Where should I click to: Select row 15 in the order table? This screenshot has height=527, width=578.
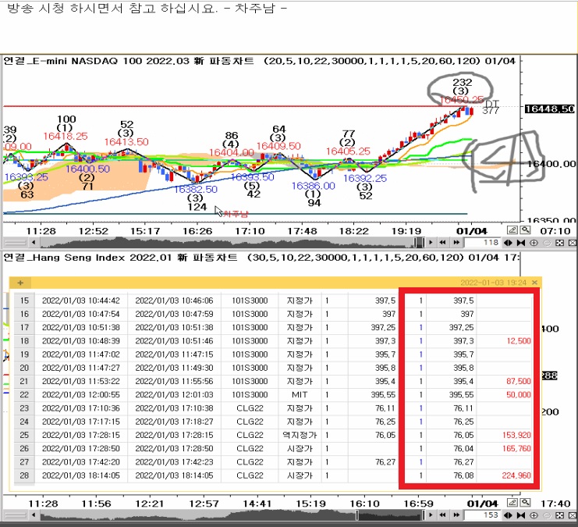point(23,301)
